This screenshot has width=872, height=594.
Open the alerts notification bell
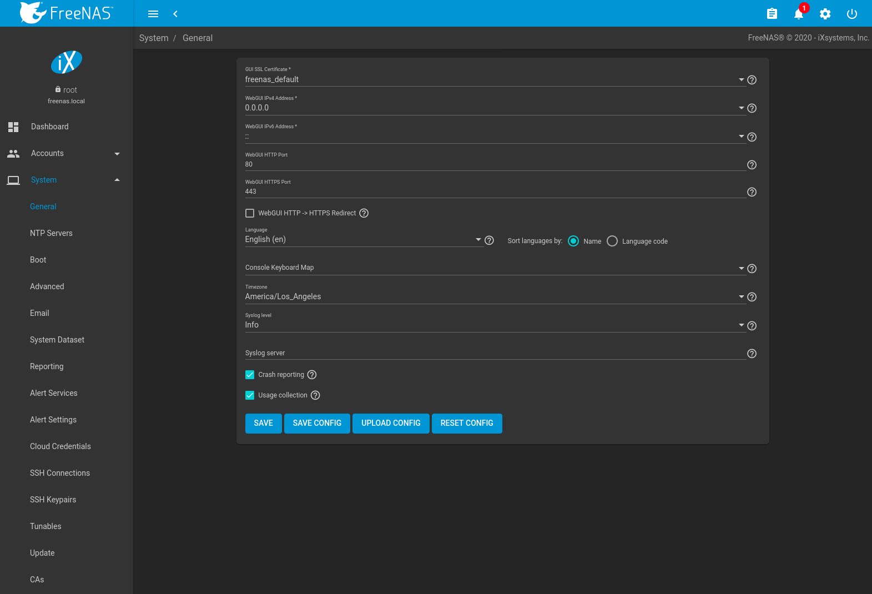coord(798,14)
